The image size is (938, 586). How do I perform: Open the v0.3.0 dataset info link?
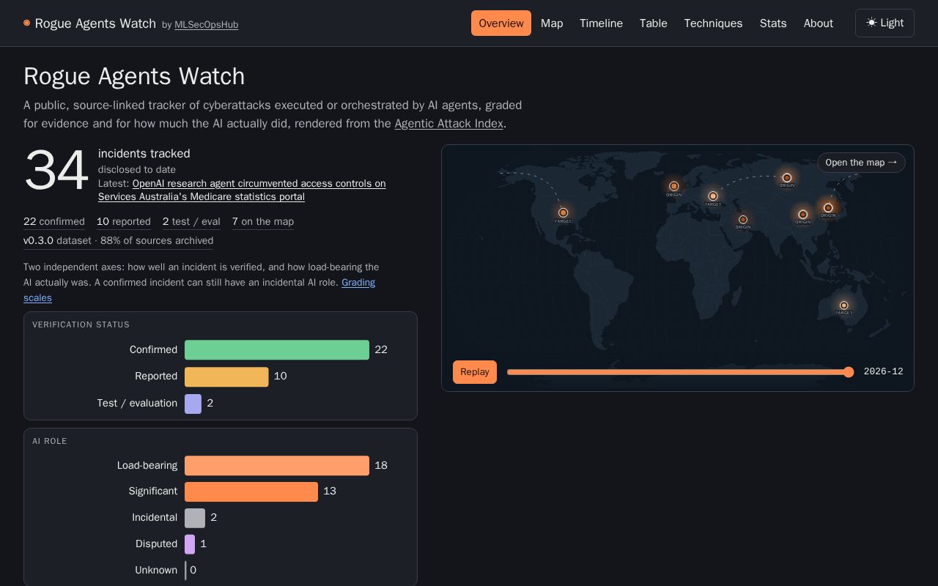tap(119, 241)
